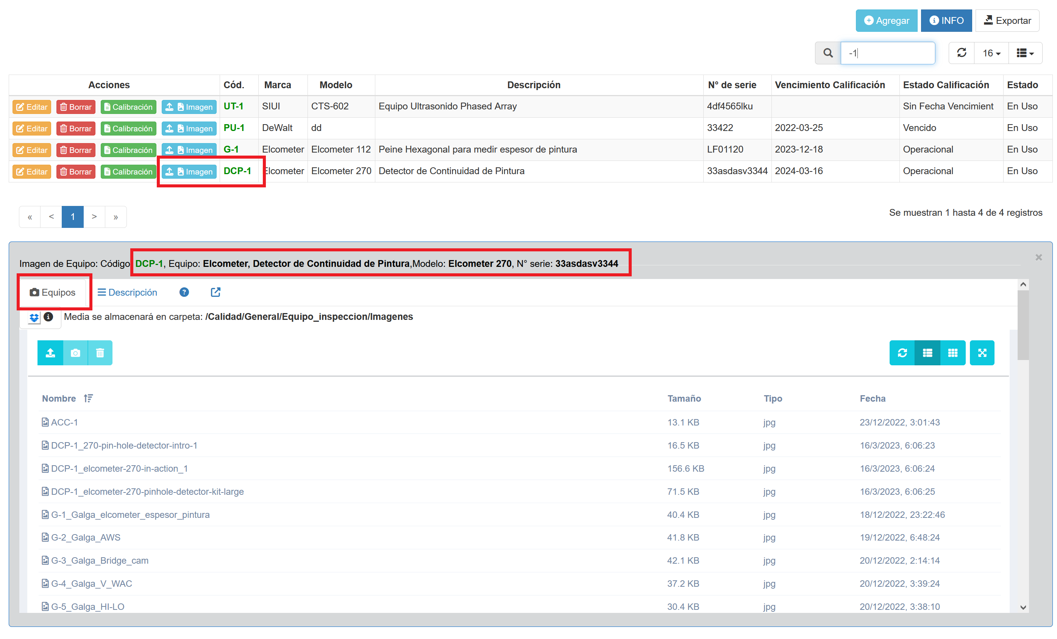The width and height of the screenshot is (1057, 639).
Task: Open media panel in external window
Action: (x=215, y=292)
